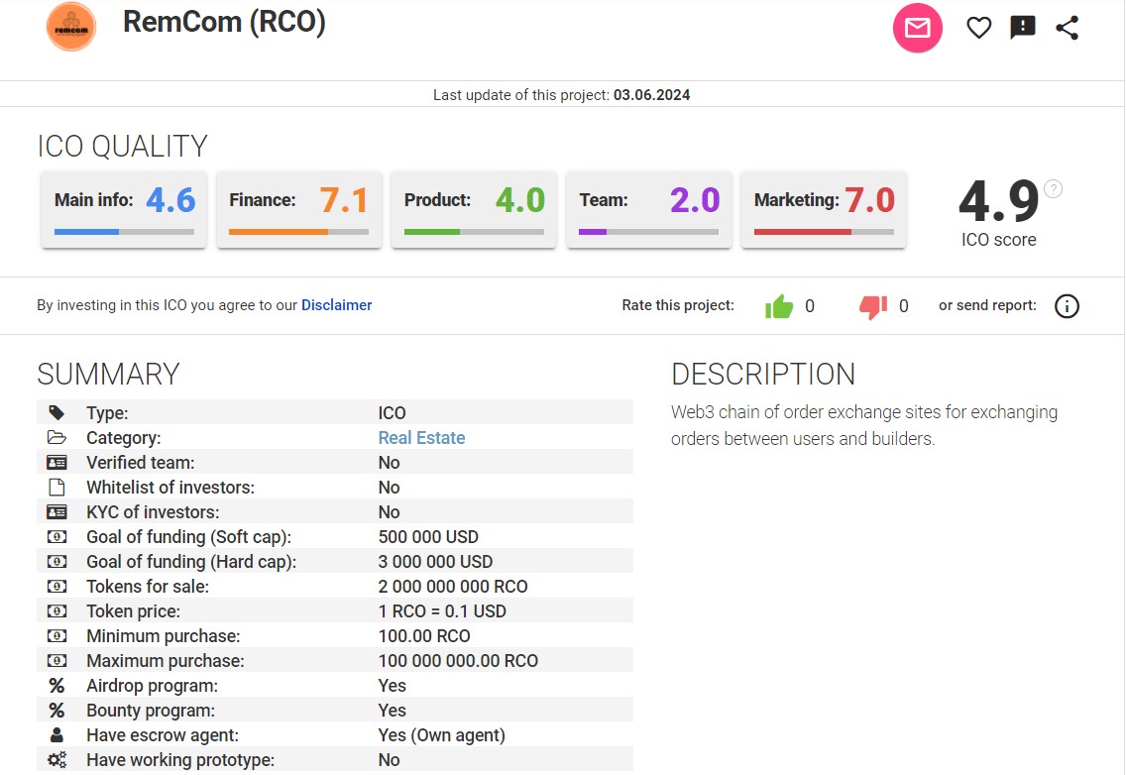
Task: Click the token price 1 RCO = 0.1 USD
Action: point(442,611)
